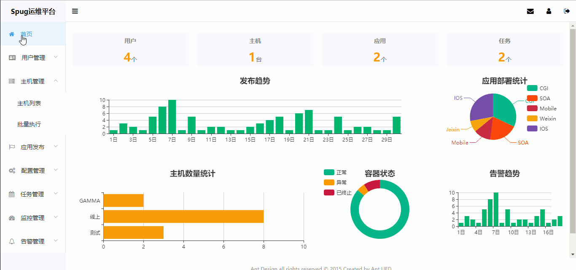Click the 容器状态 chart title

click(x=380, y=174)
